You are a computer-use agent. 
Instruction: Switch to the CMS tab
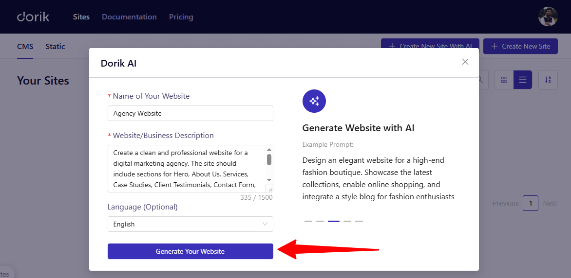pos(25,47)
